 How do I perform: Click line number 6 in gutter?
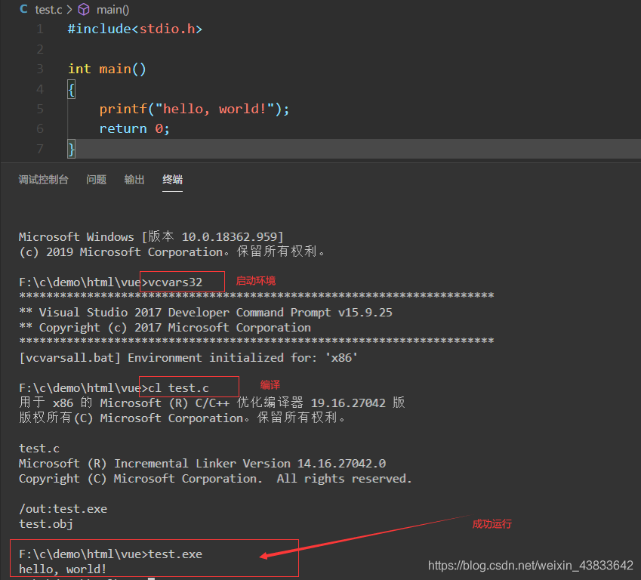(40, 129)
